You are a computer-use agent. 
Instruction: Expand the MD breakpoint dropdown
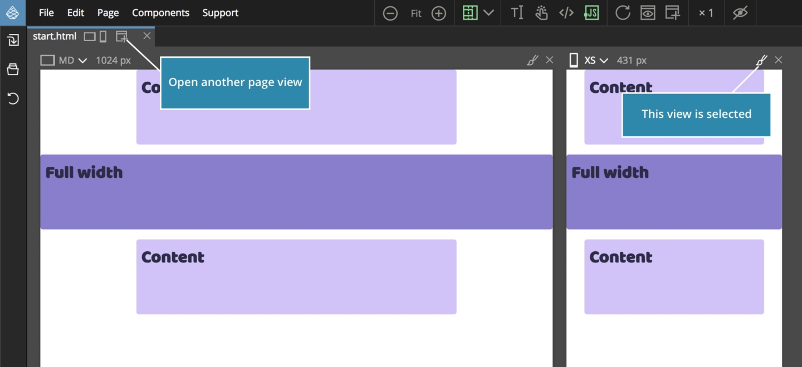(x=81, y=60)
